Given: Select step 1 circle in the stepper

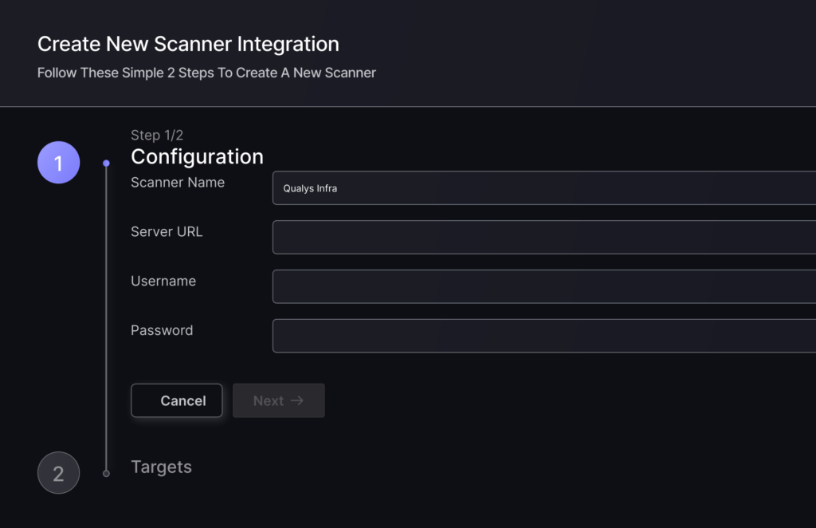Looking at the screenshot, I should point(58,163).
